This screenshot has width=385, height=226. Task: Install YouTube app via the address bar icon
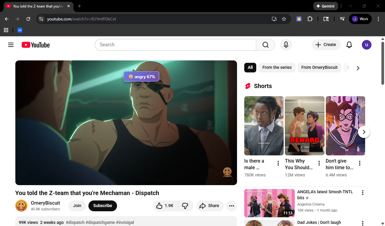274,19
